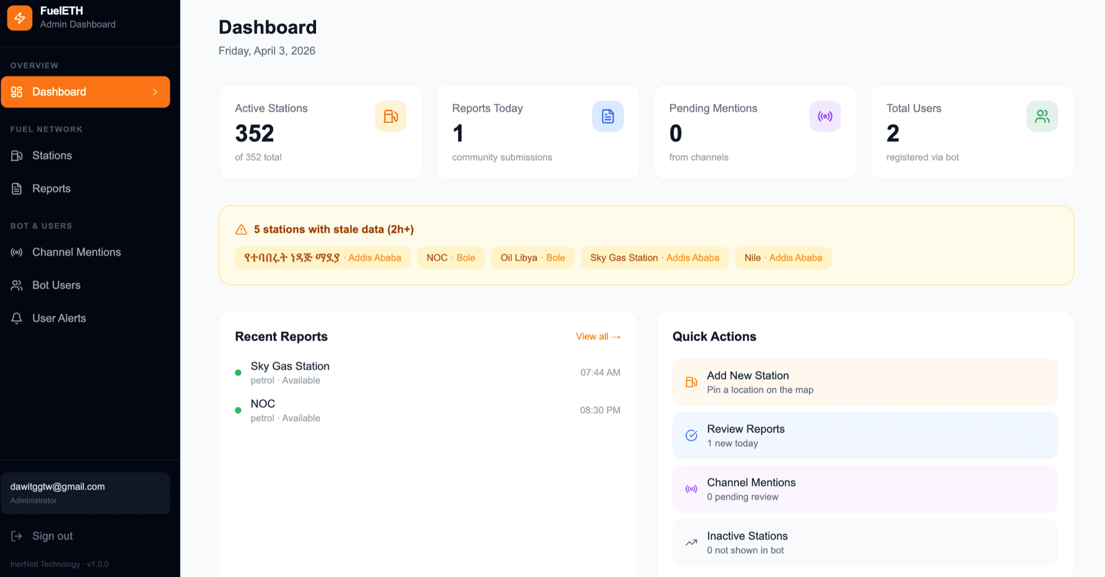Image resolution: width=1105 pixels, height=577 pixels.
Task: Select the Sky Gas Station recent report row
Action: click(x=428, y=373)
